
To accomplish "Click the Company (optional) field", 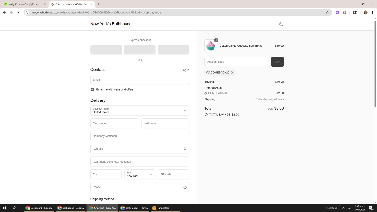I will (140, 136).
